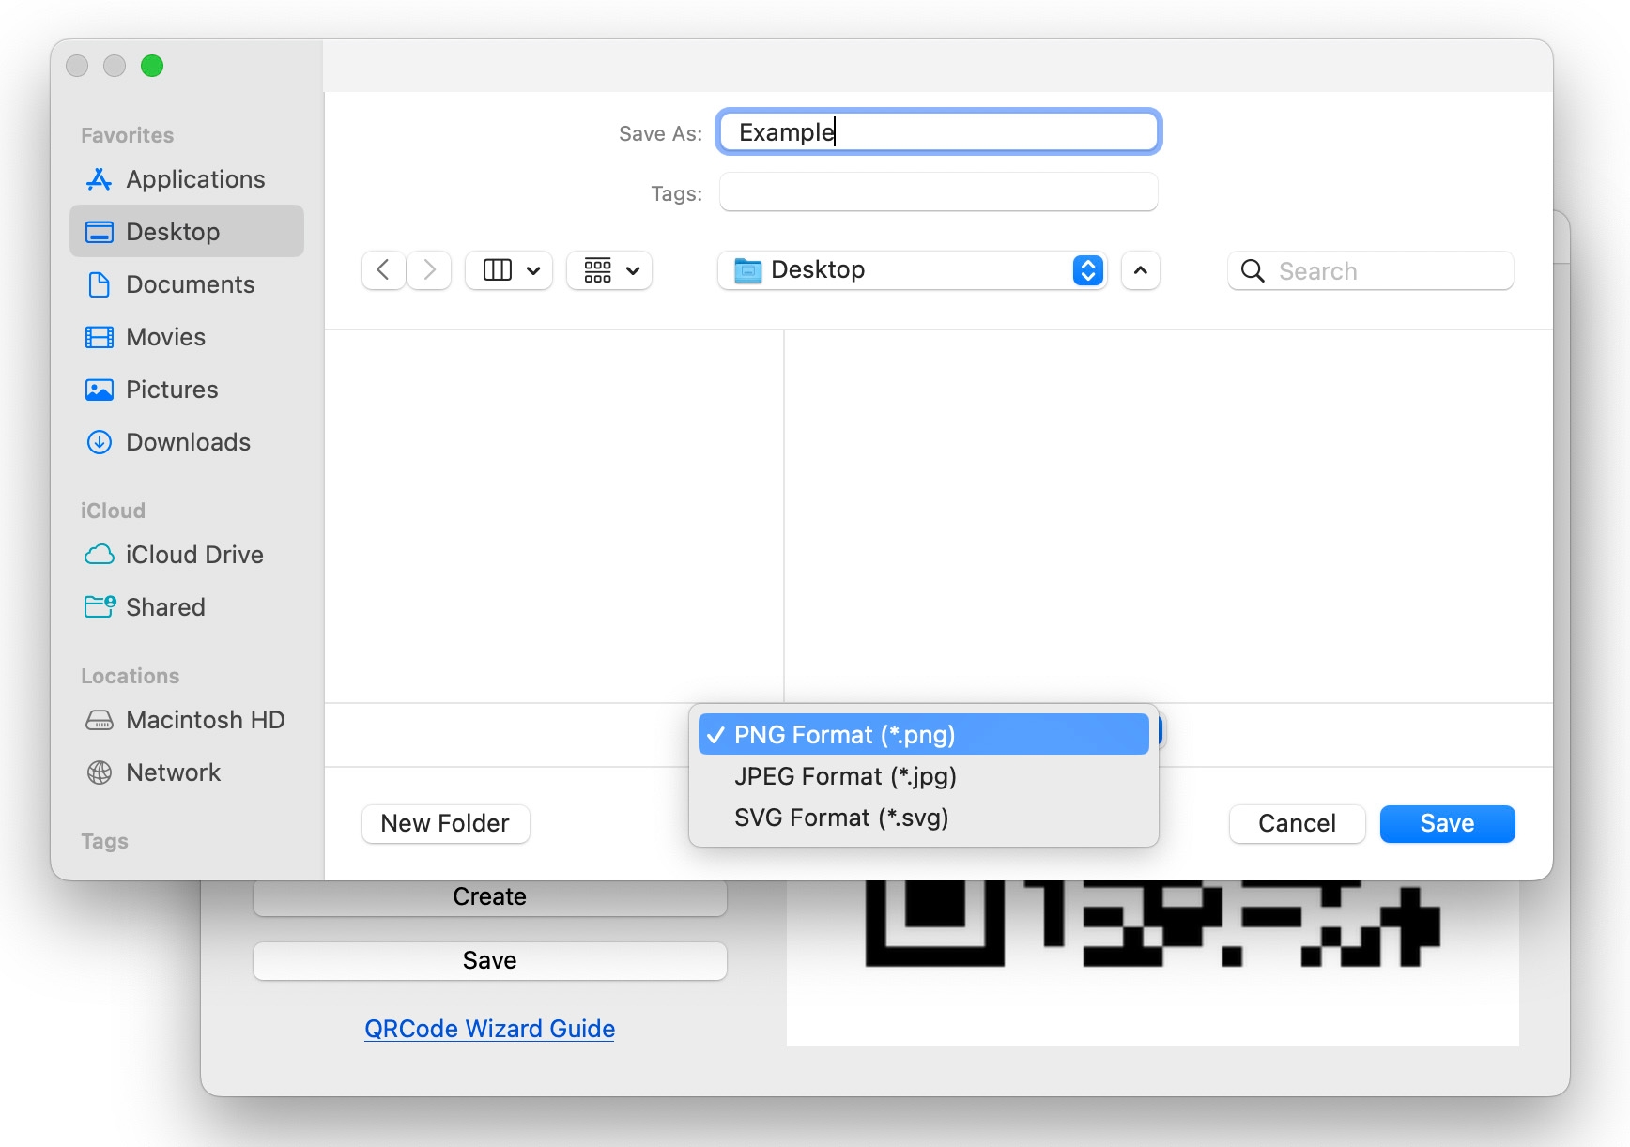Collapse the dialog with the chevron button
The image size is (1630, 1147).
click(x=1141, y=270)
